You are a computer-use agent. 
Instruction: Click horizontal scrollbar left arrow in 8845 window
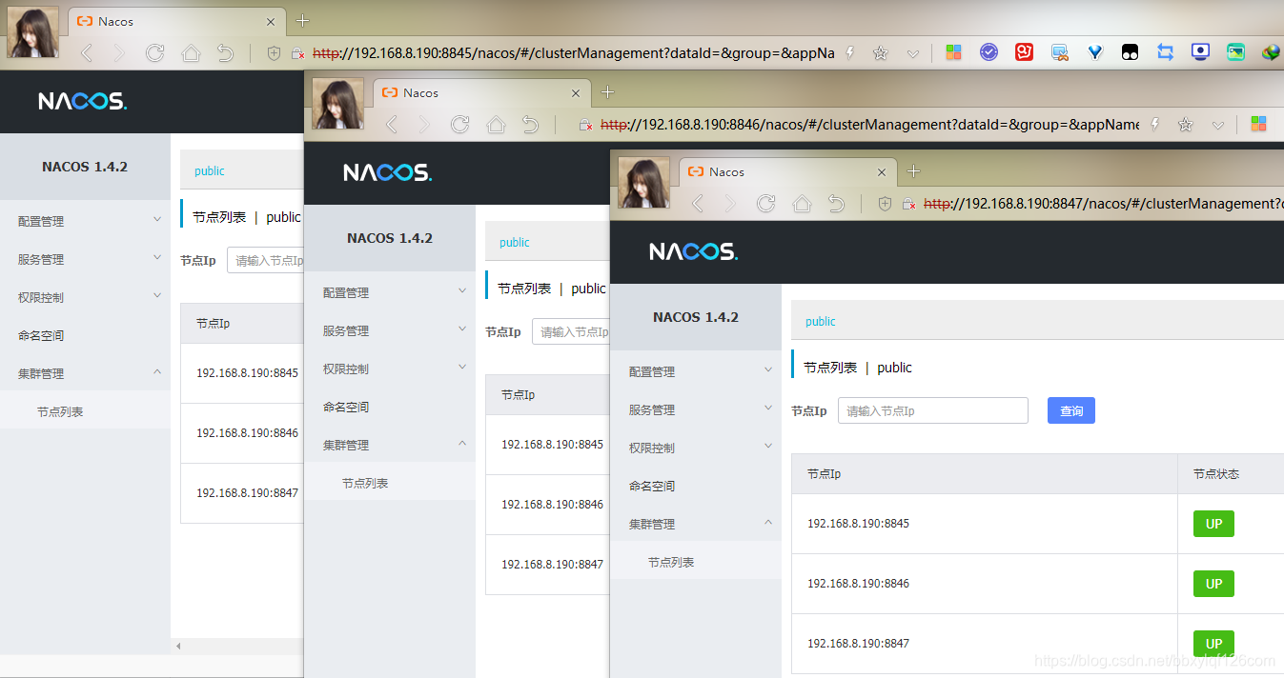point(178,647)
